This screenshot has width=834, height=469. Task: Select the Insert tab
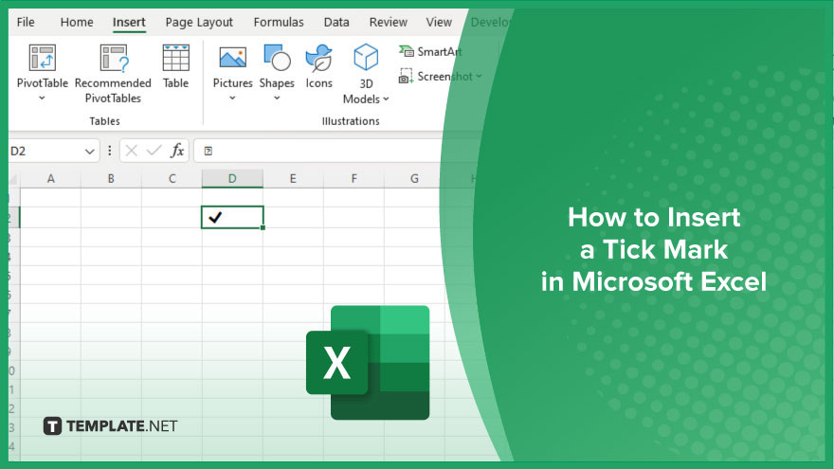(x=129, y=23)
